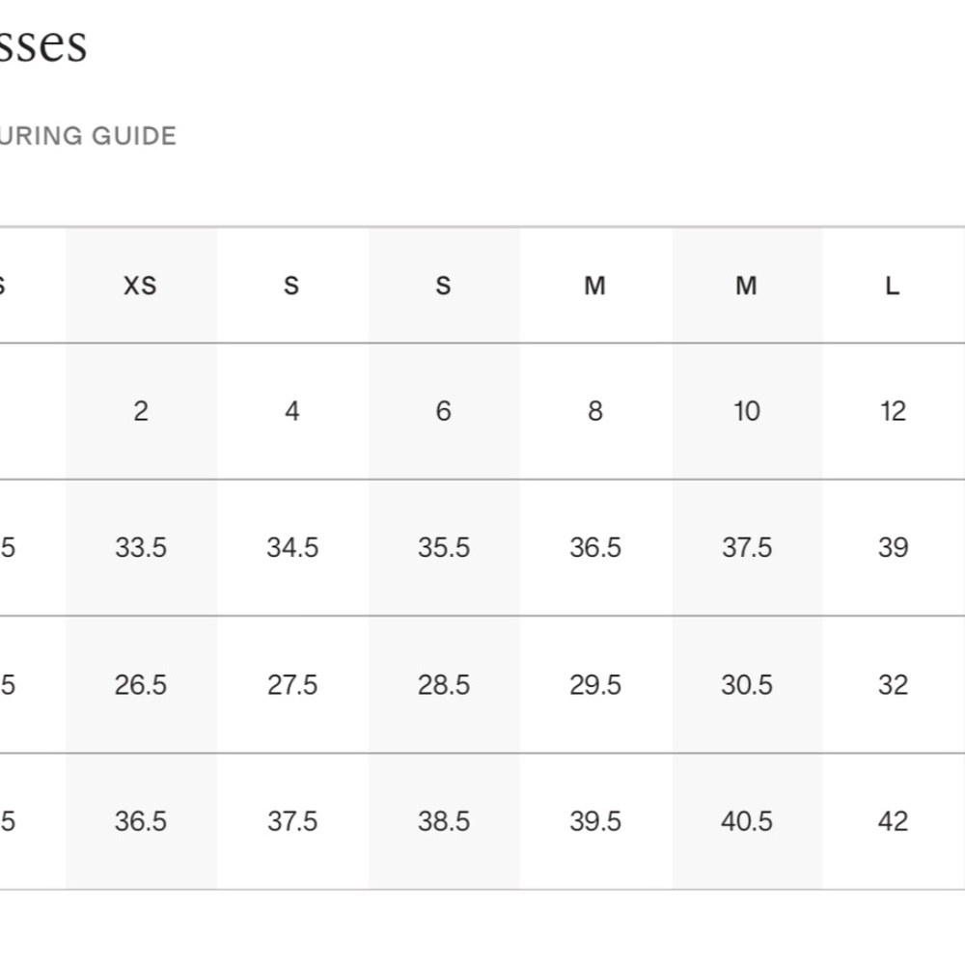Click the 28.5 measurement cell

[444, 685]
